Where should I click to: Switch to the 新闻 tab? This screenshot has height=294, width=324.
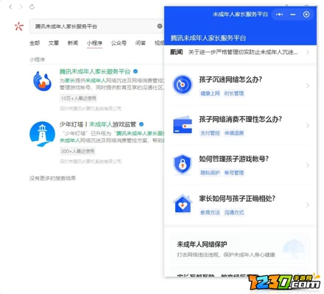(73, 43)
